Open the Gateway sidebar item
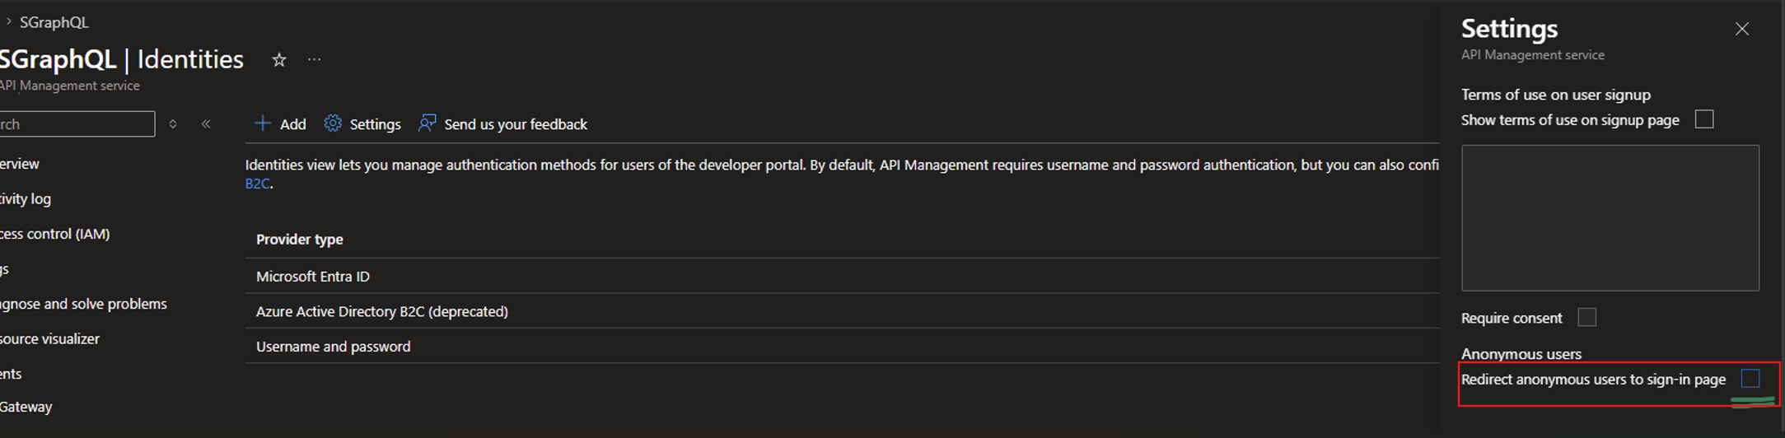The width and height of the screenshot is (1785, 438). click(x=26, y=407)
